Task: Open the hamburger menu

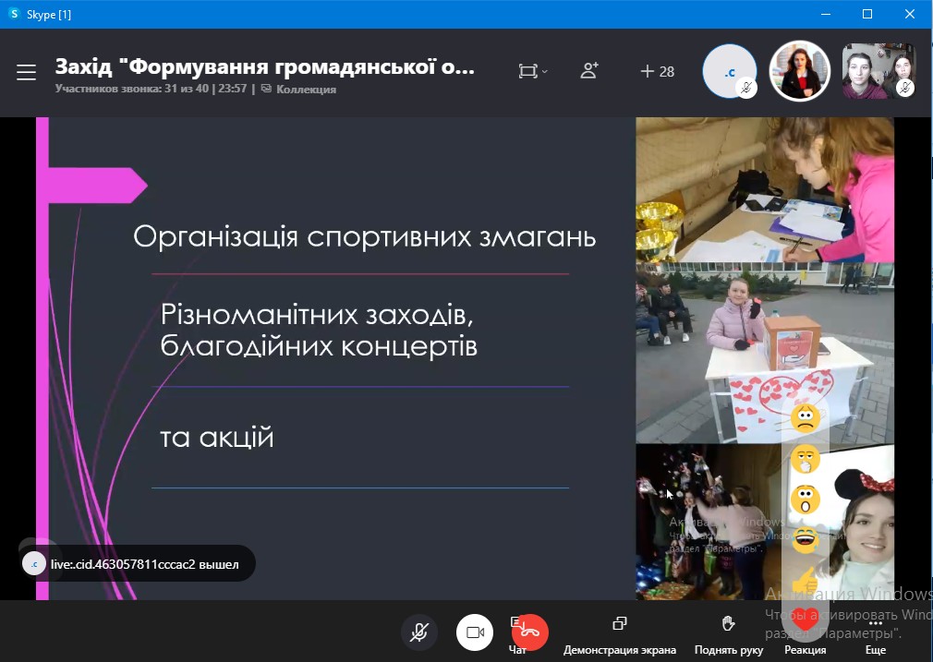Action: coord(26,73)
